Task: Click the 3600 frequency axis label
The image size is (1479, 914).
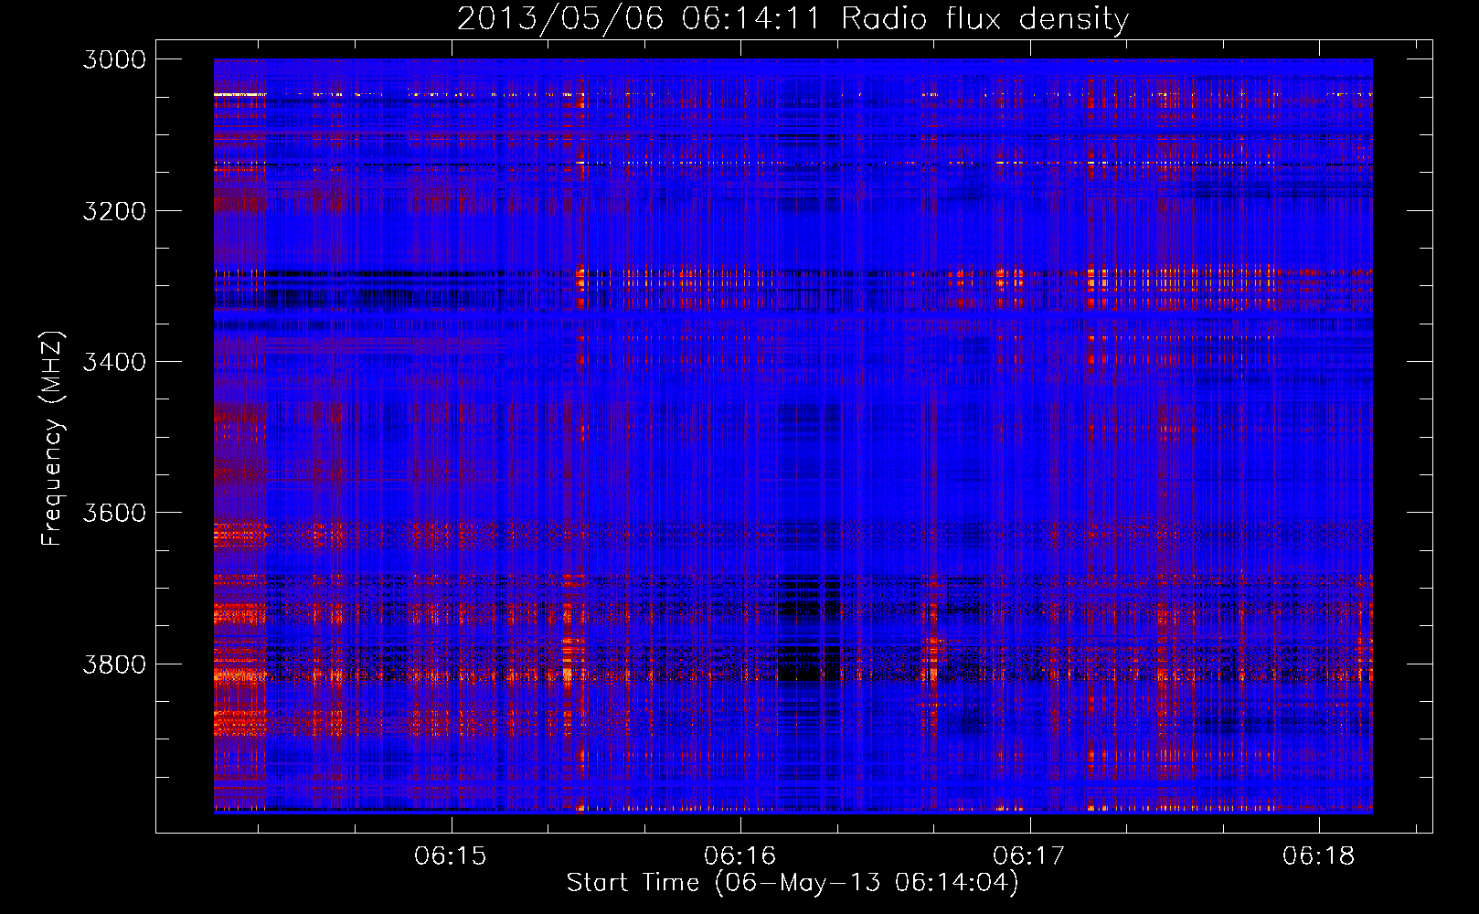Action: [x=114, y=513]
